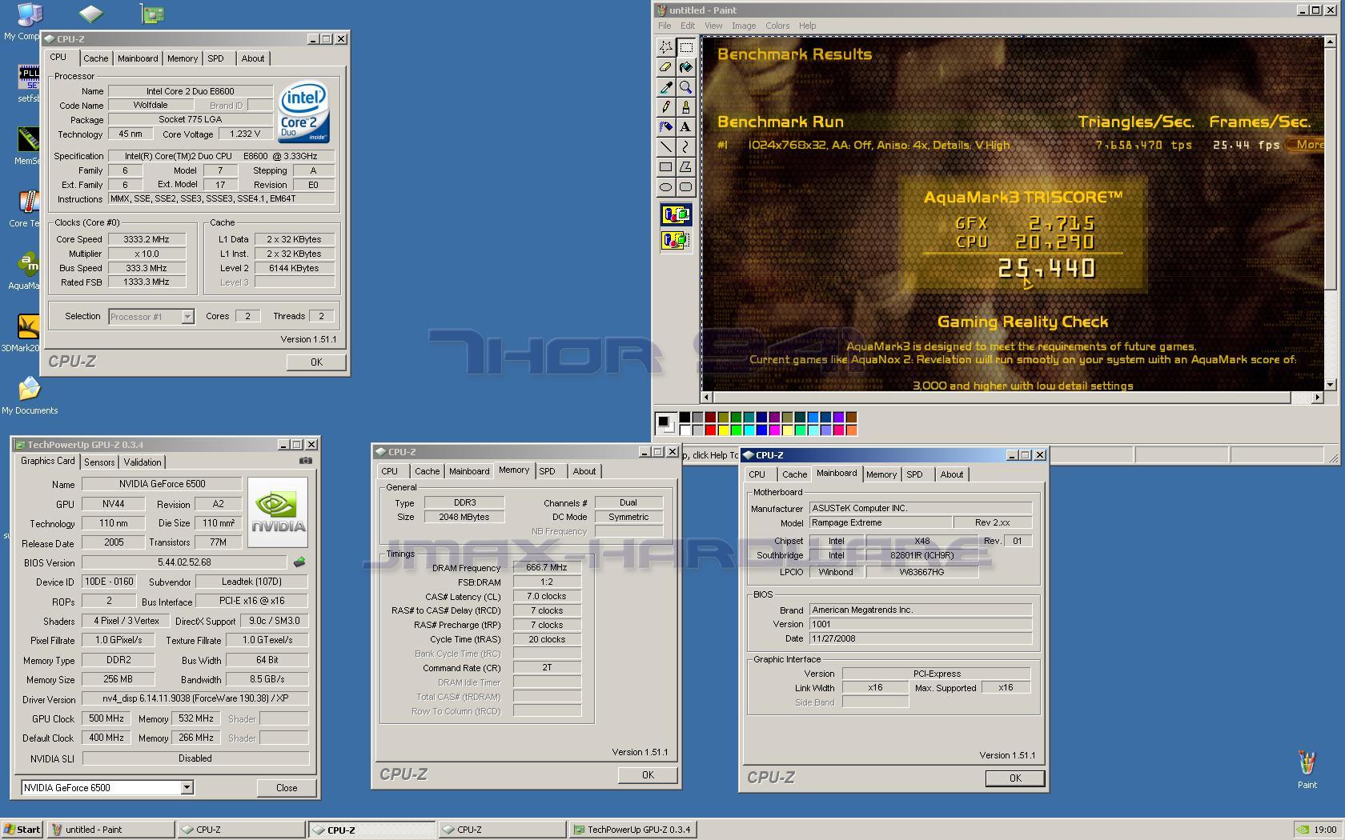Choose the Ellipse tool in Paint
Viewport: 1345px width, 840px height.
pyautogui.click(x=665, y=187)
